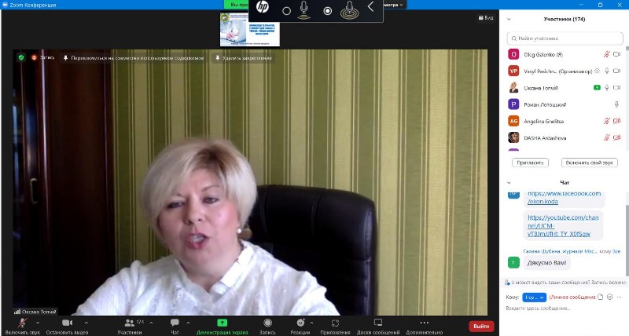
Task: Click Angelina Gnelitsa disabled camera icon
Action: click(617, 121)
